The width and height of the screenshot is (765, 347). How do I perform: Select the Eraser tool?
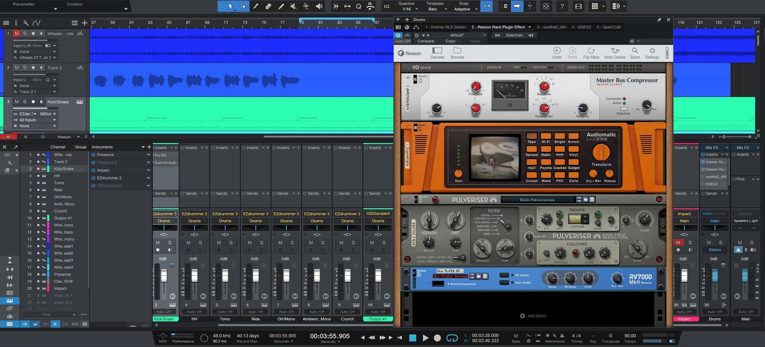pyautogui.click(x=268, y=6)
